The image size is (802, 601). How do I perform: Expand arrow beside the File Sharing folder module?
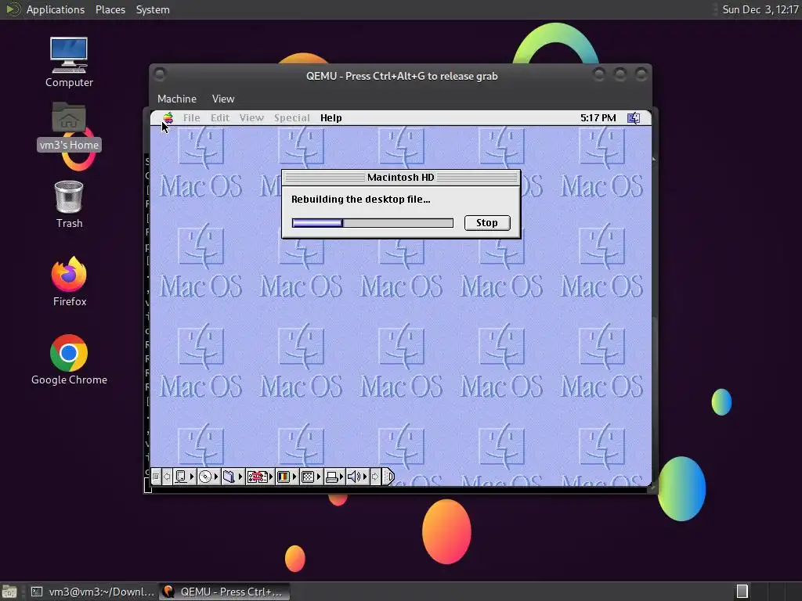pyautogui.click(x=240, y=477)
